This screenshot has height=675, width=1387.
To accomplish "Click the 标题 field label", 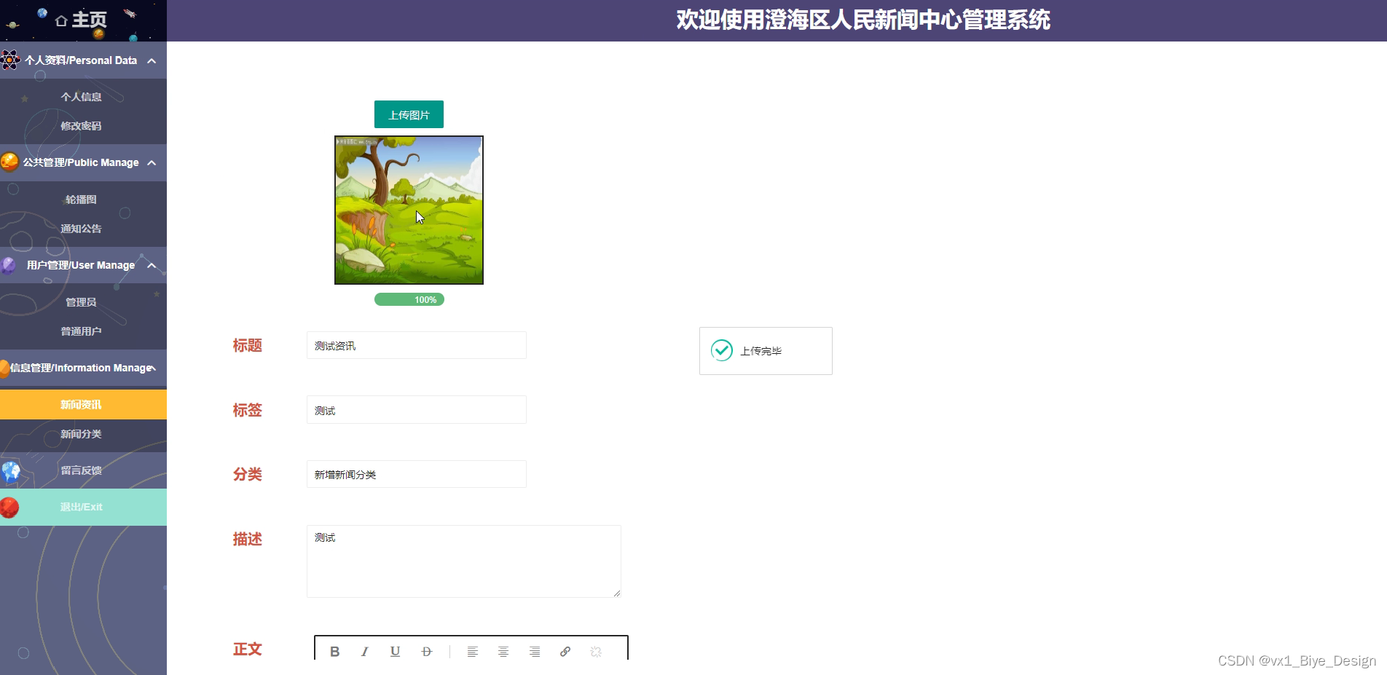I will pyautogui.click(x=247, y=345).
